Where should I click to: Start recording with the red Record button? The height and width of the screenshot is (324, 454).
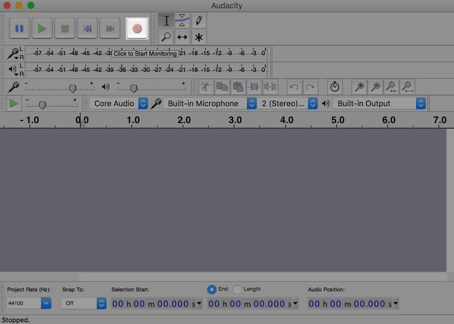137,28
